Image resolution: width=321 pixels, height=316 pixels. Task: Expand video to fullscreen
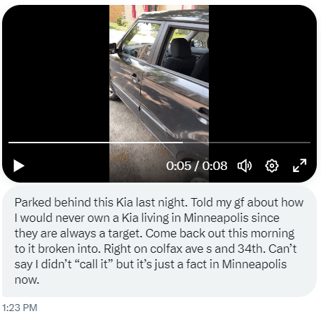tap(299, 166)
